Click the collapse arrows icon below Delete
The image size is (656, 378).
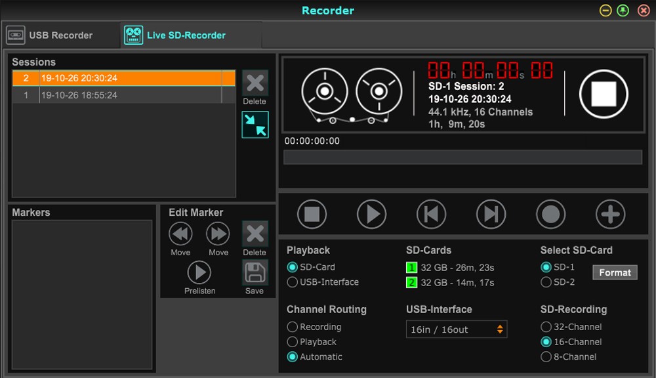pos(255,125)
